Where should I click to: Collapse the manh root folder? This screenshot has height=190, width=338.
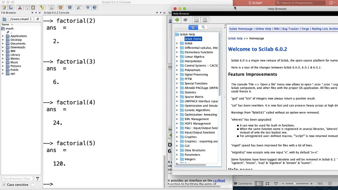[x=3, y=28]
